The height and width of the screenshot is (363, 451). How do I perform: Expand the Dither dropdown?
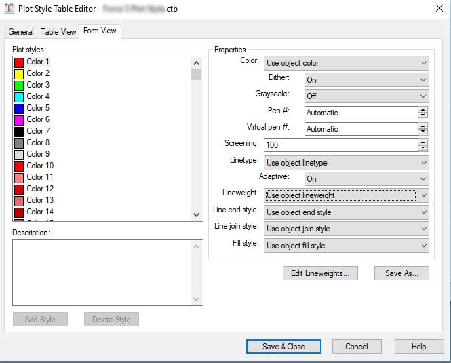tap(423, 79)
